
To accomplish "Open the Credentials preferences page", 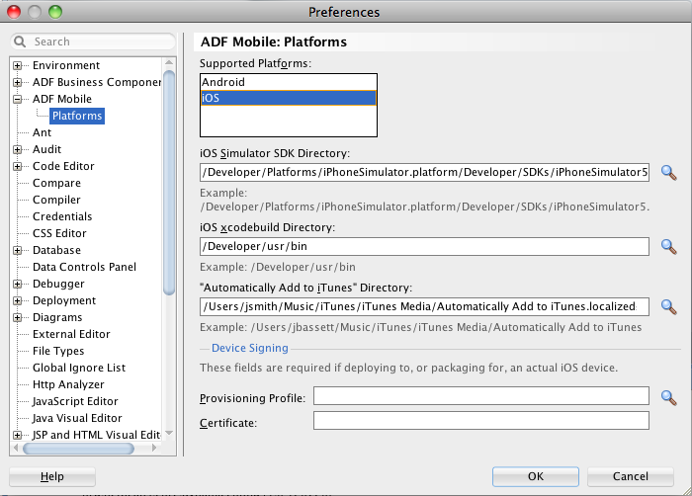I will [x=62, y=216].
